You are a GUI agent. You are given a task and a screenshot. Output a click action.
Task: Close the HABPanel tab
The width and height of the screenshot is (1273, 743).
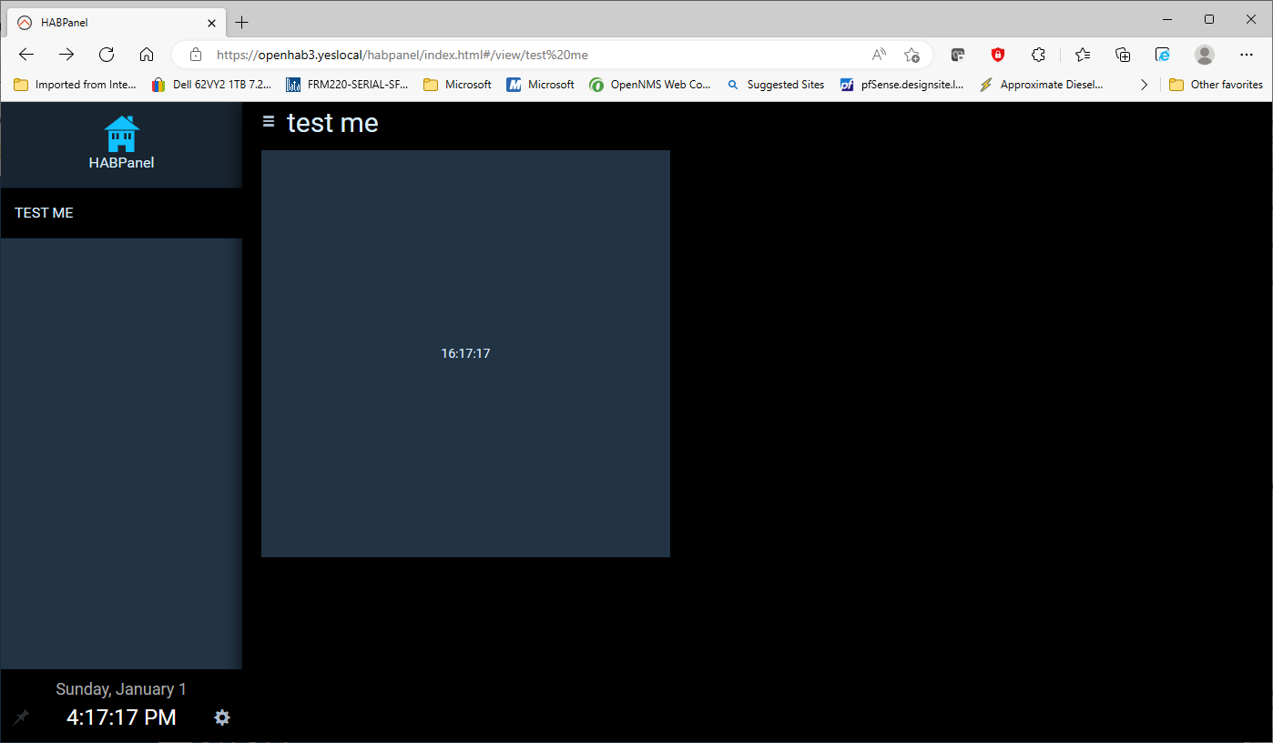click(211, 23)
